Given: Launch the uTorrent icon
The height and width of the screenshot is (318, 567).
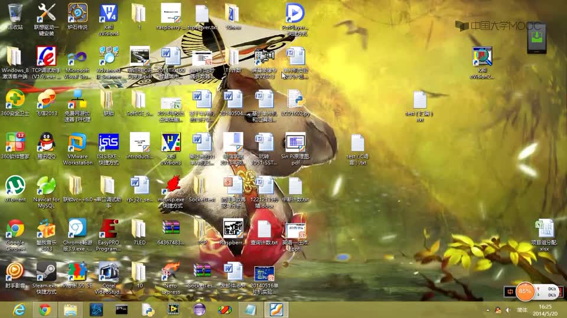Looking at the screenshot, I should (x=15, y=188).
